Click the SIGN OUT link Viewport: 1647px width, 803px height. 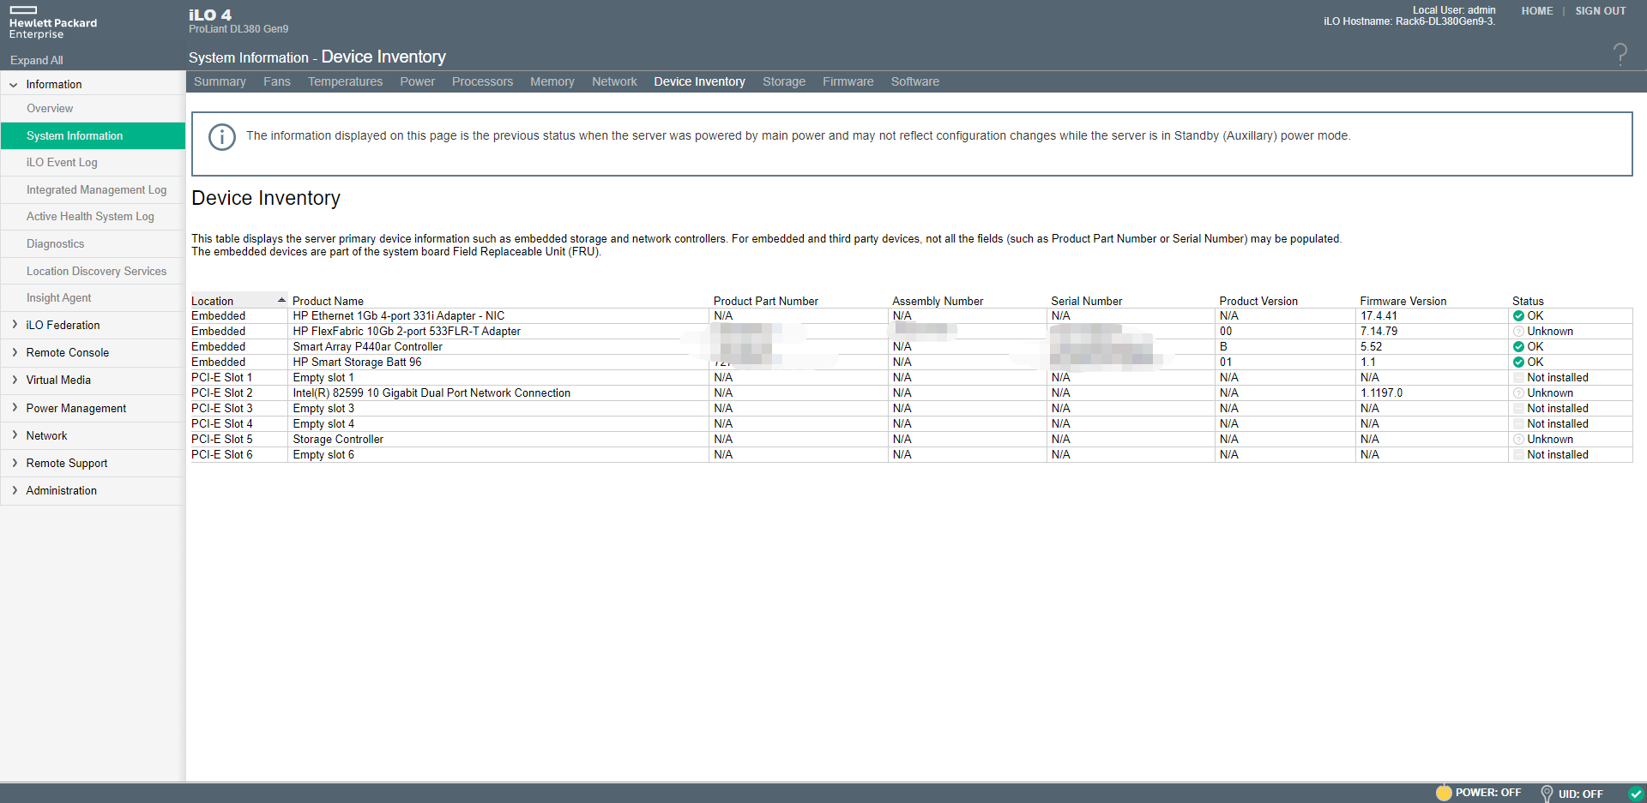tap(1600, 11)
